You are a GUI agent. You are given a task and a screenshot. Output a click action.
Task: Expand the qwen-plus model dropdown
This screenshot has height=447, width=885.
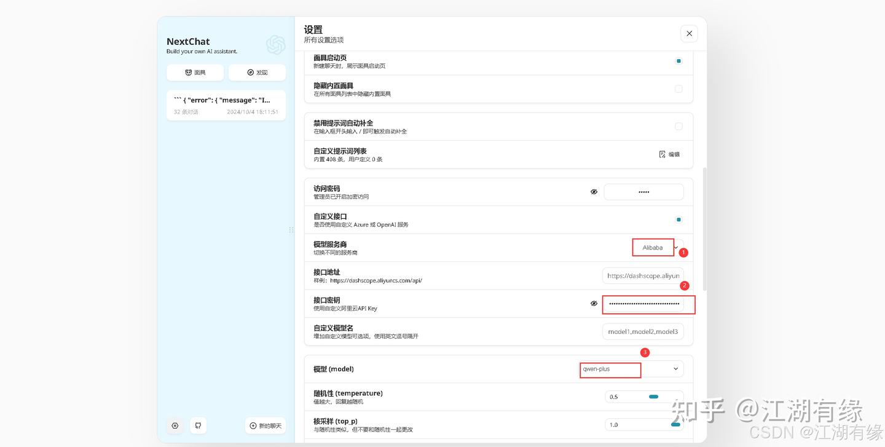point(675,369)
